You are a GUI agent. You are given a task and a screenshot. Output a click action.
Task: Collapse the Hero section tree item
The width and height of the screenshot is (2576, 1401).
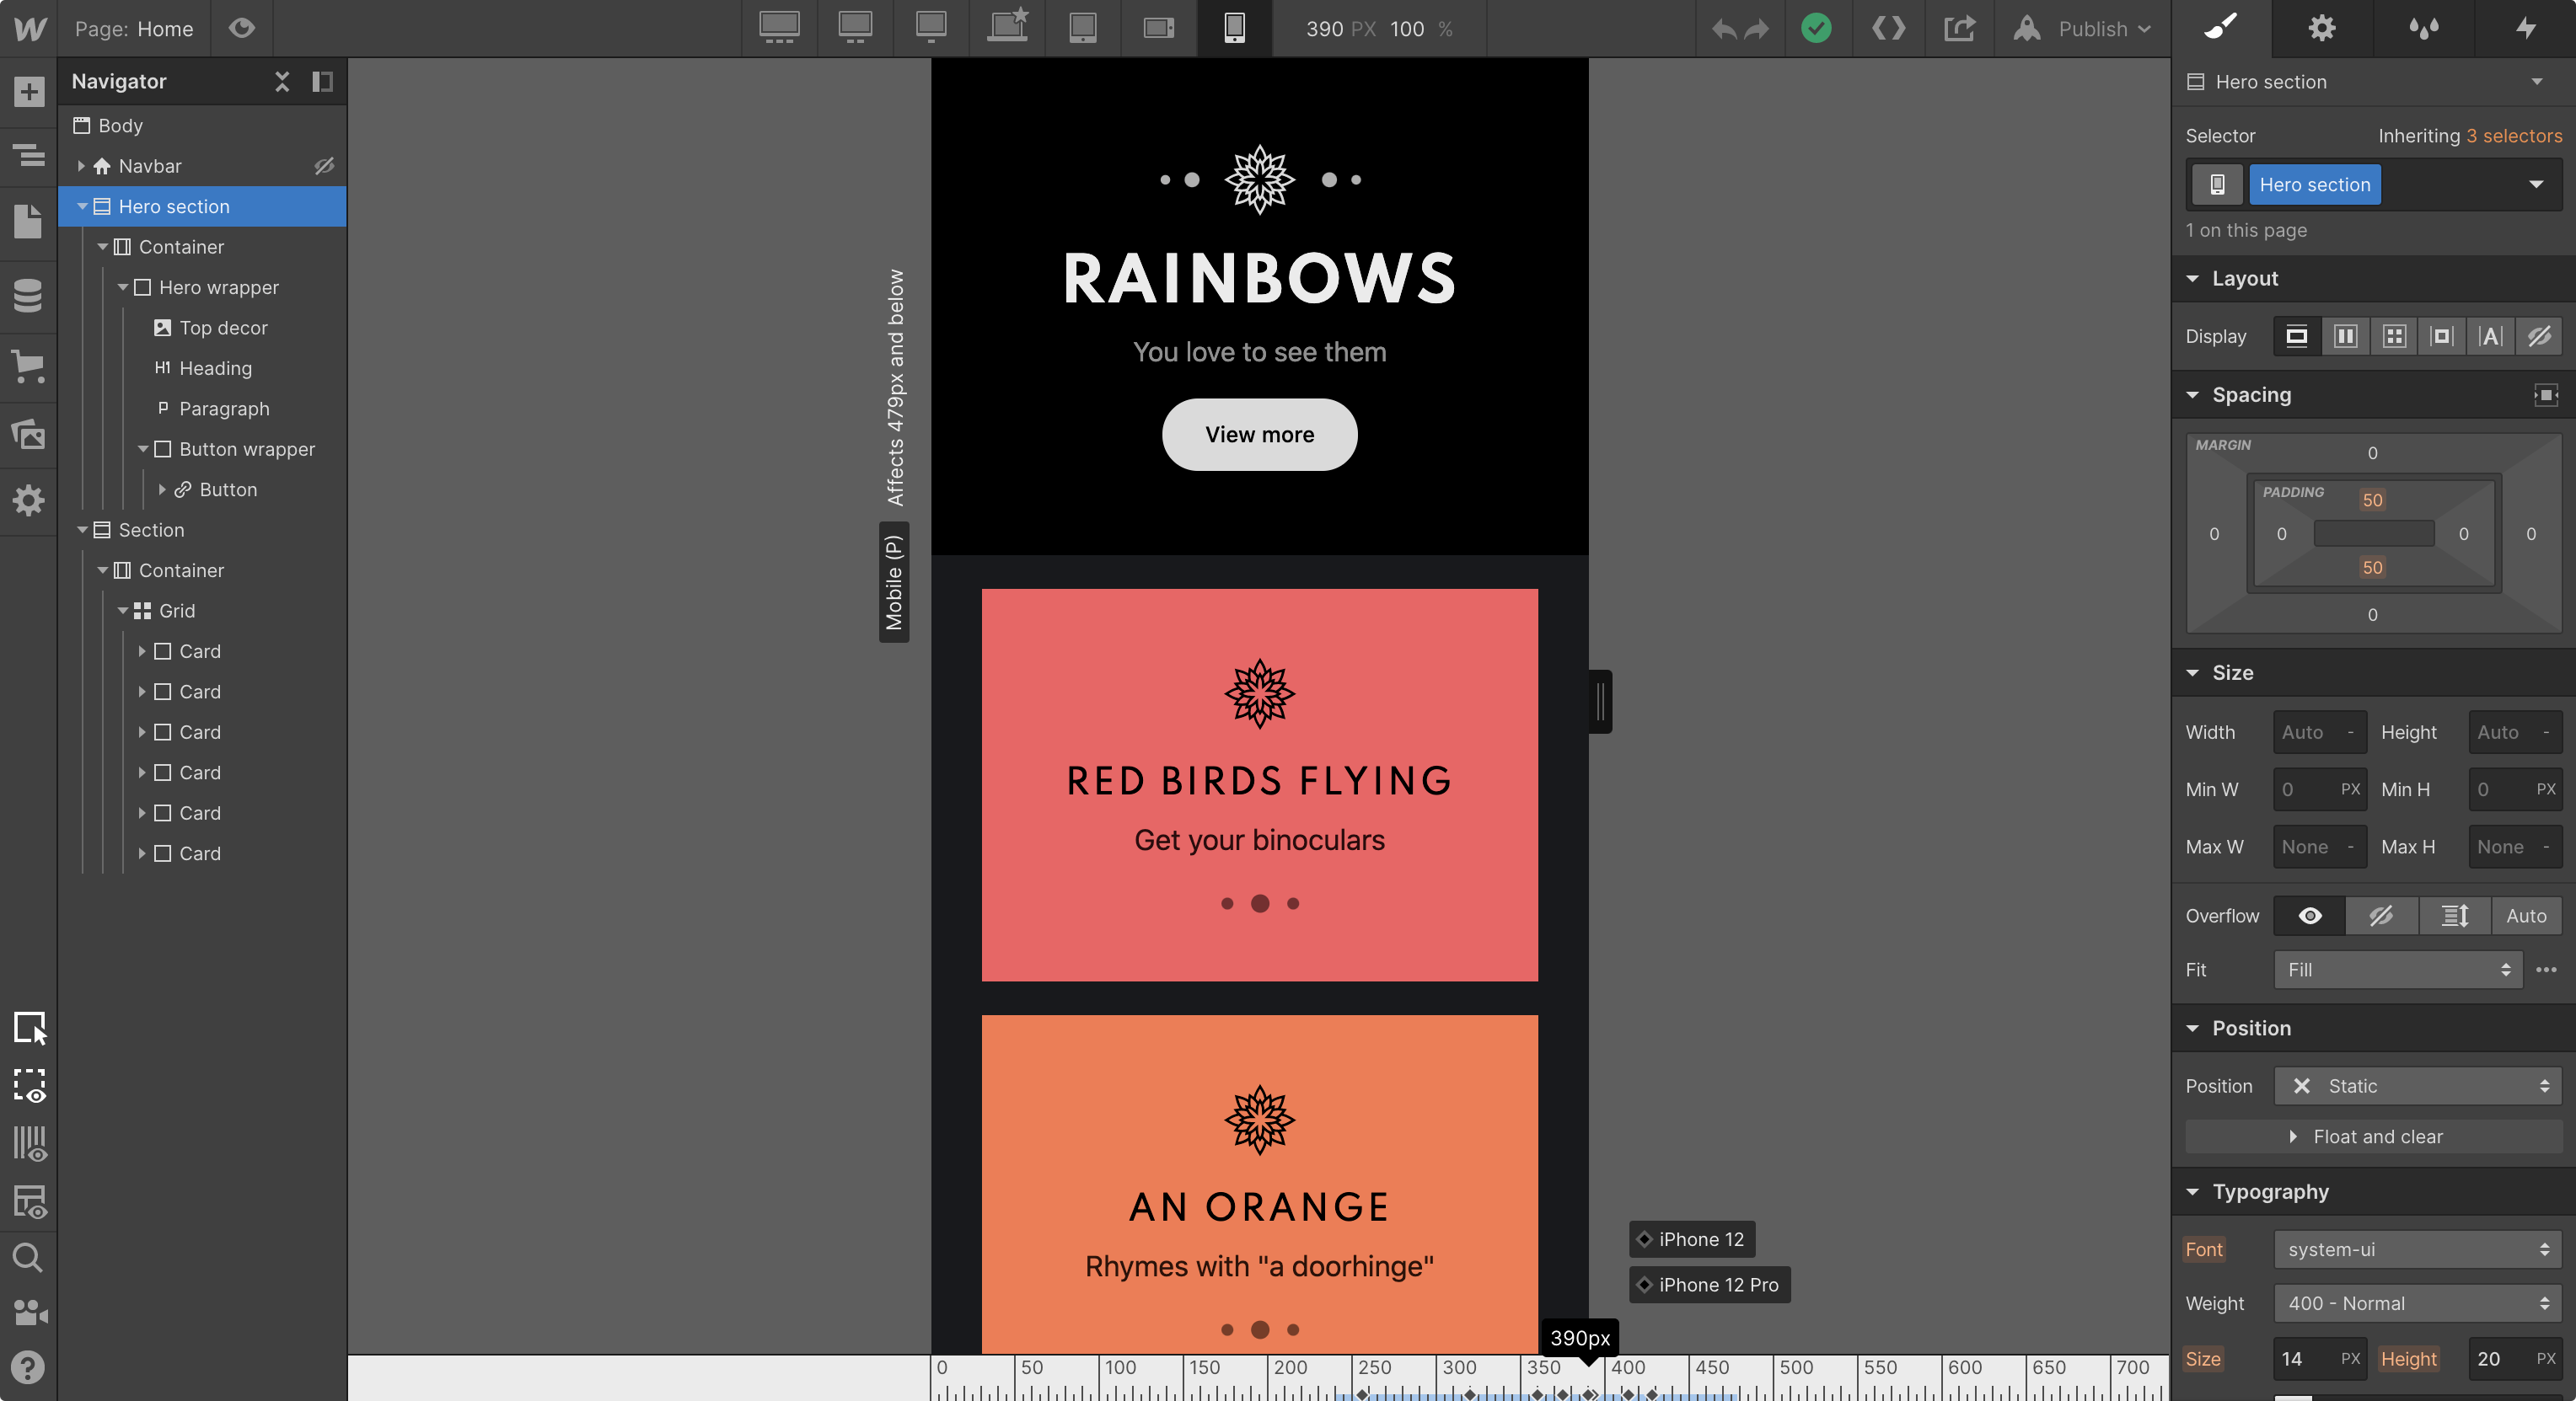[81, 207]
